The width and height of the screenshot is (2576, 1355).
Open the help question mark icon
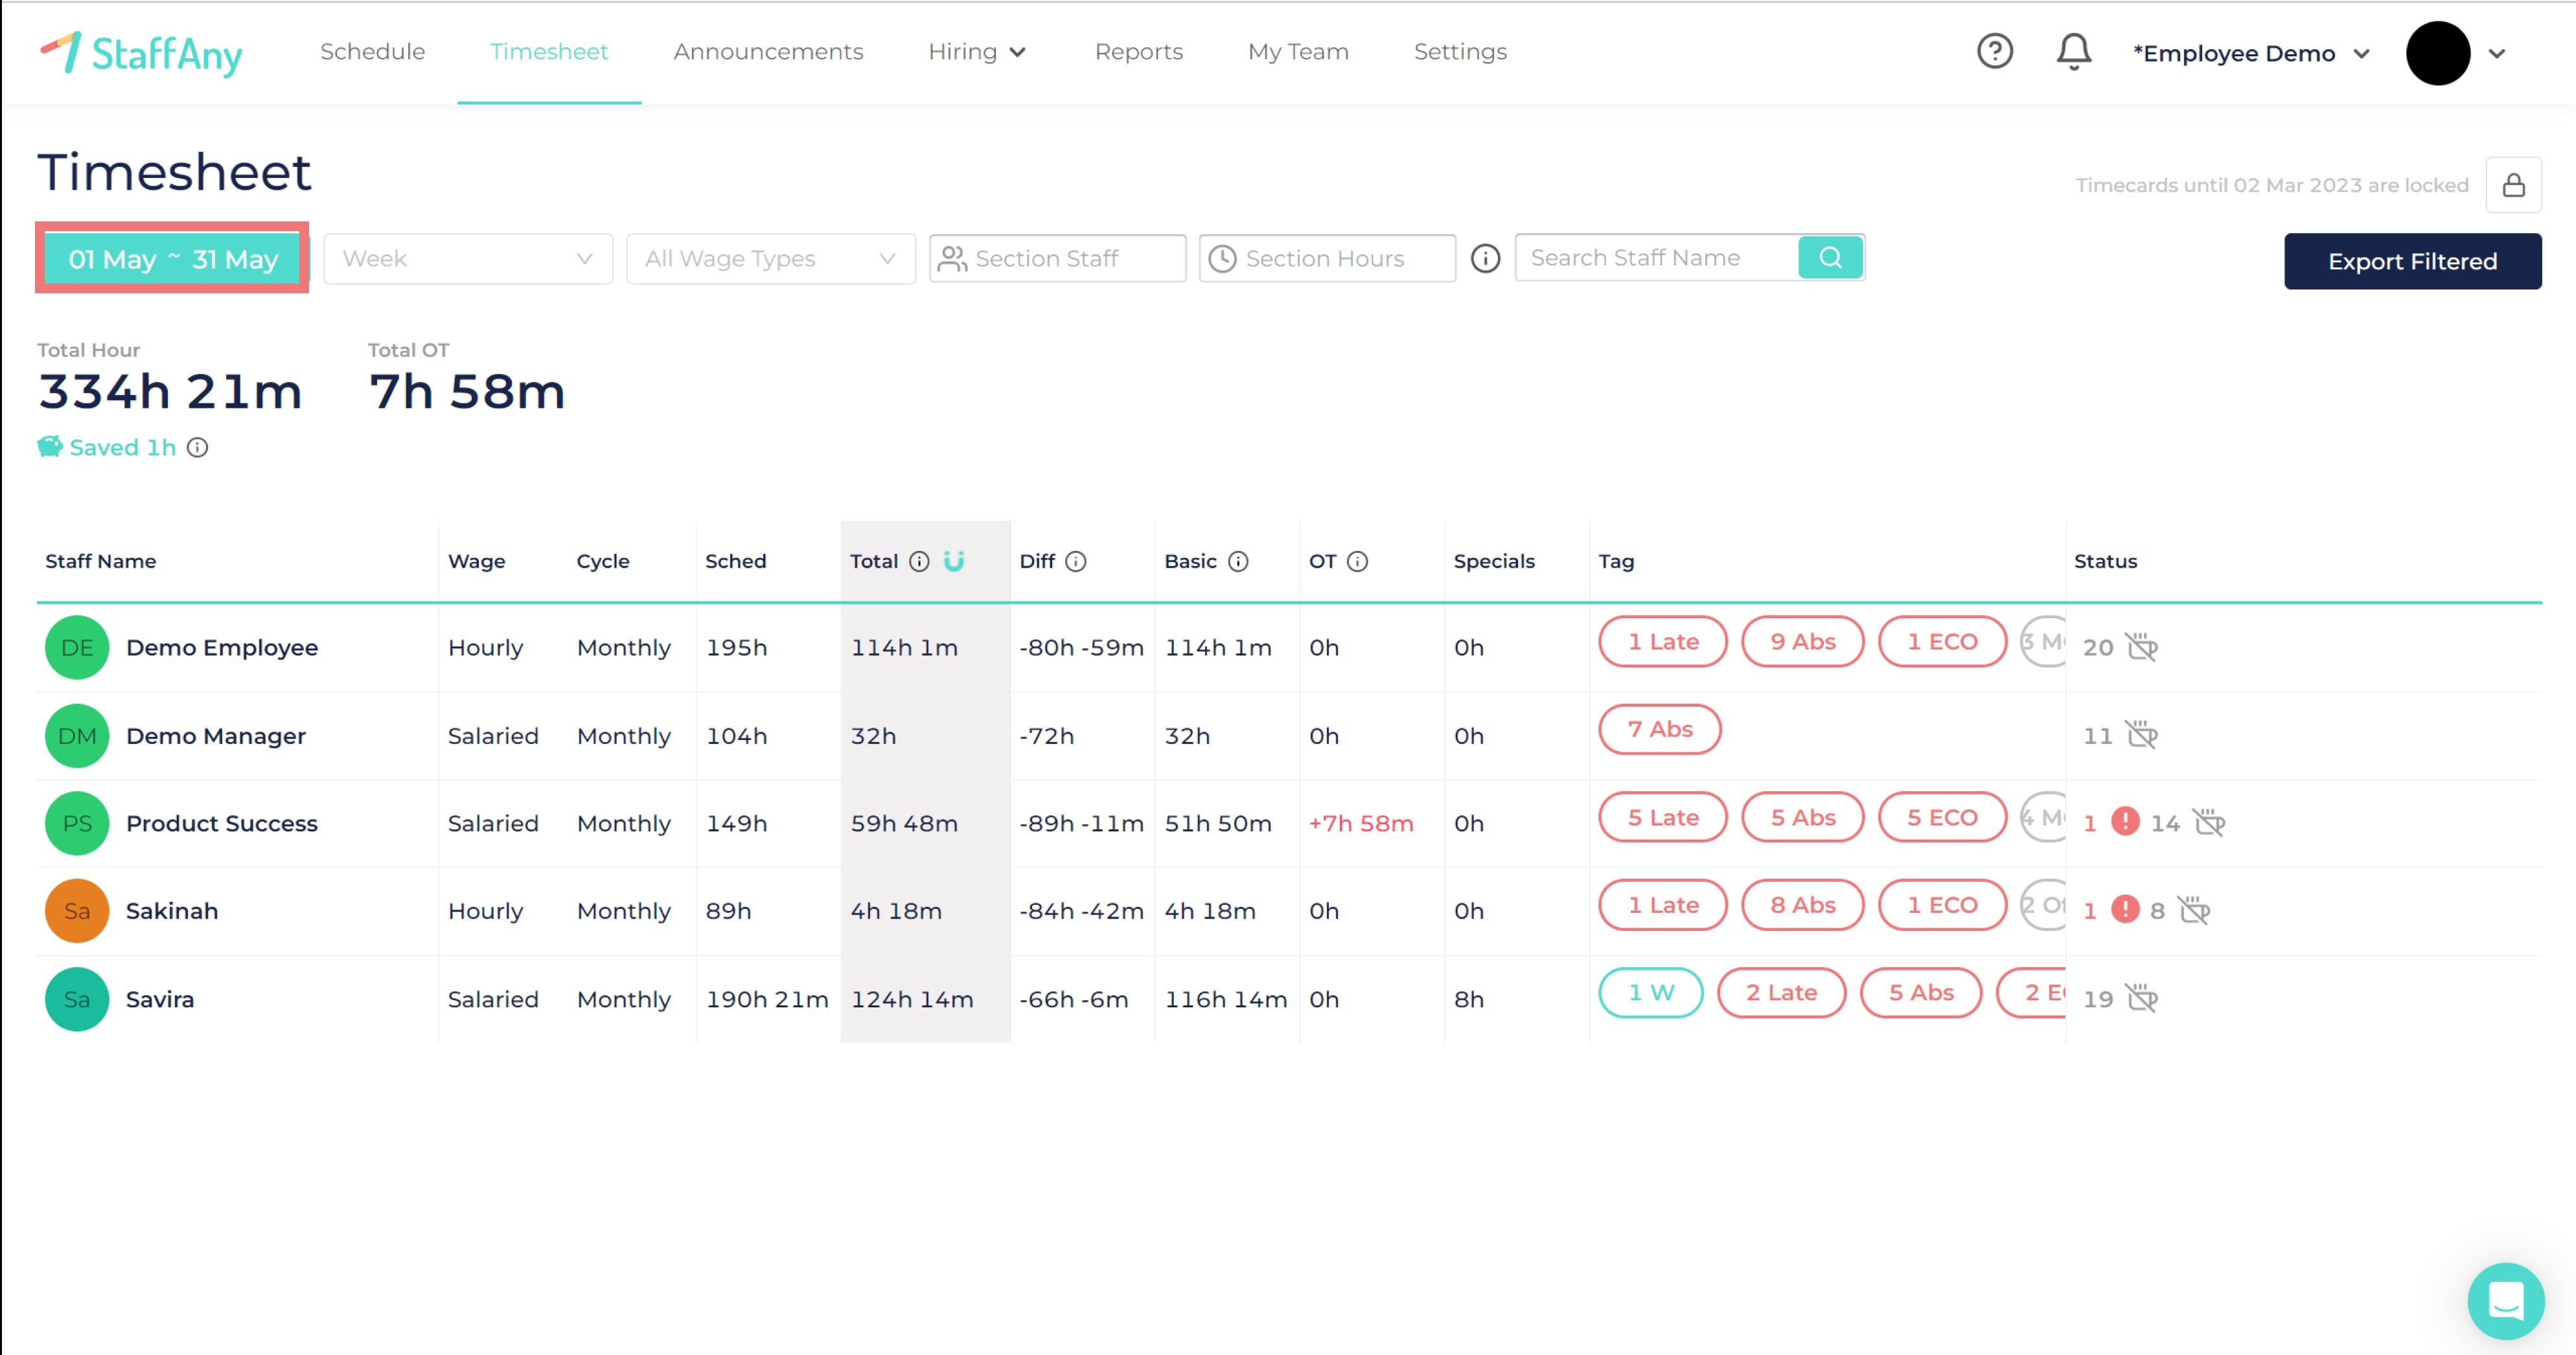point(1994,51)
